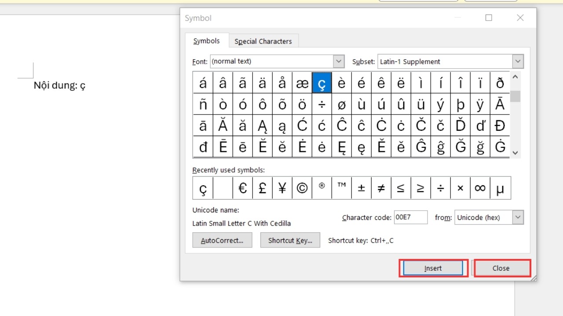Click the AutoCorrect... button
Viewport: 563px width, 316px height.
click(222, 241)
